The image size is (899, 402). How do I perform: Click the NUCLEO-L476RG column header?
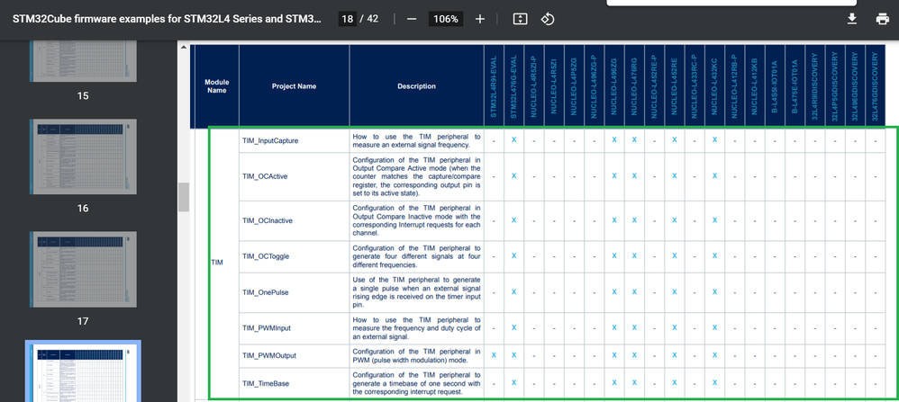pyautogui.click(x=634, y=86)
